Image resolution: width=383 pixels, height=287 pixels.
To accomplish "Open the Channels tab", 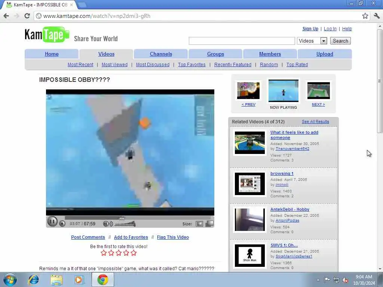I will pyautogui.click(x=161, y=54).
